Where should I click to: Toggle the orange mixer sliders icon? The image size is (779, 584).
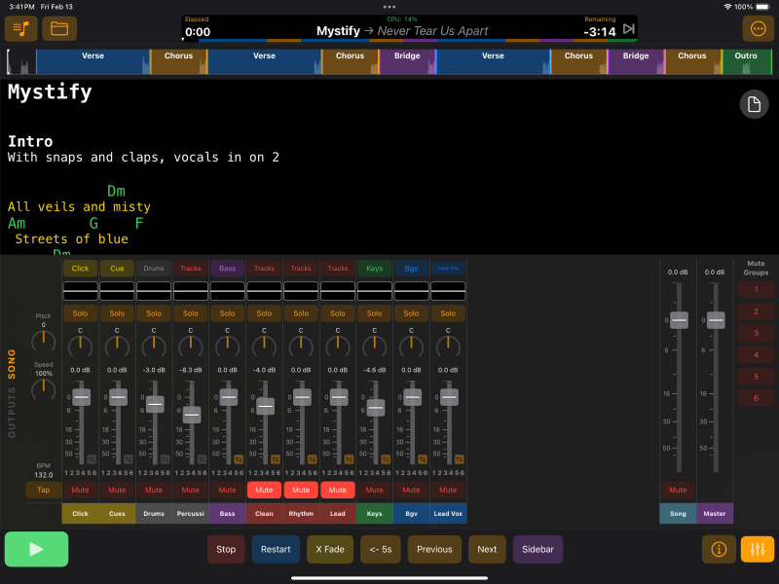pyautogui.click(x=758, y=549)
